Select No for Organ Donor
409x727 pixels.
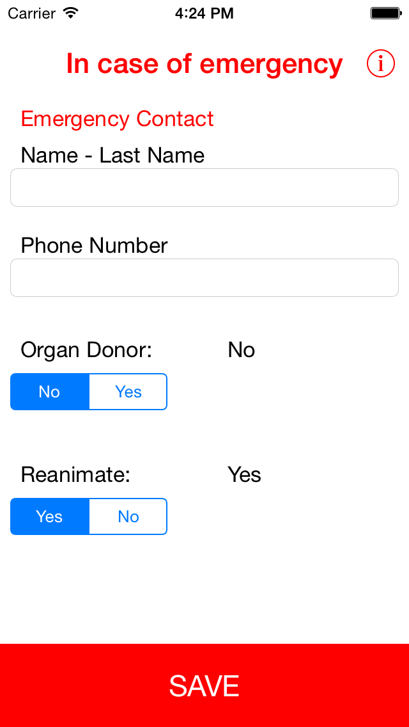[x=50, y=392]
